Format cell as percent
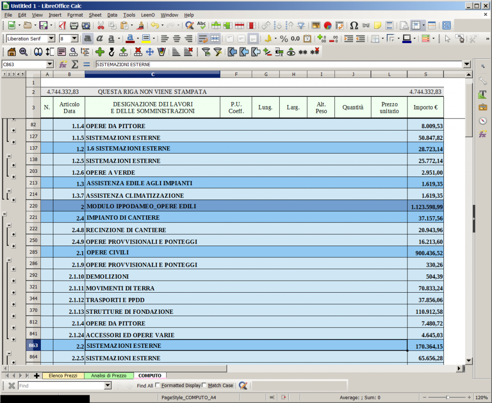 [283, 38]
